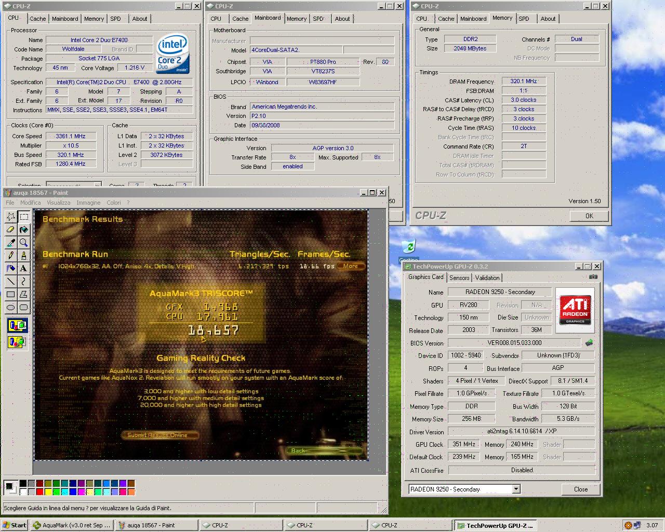Open Memory tab in middle CPU-Z window
This screenshot has width=665, height=532.
(296, 19)
